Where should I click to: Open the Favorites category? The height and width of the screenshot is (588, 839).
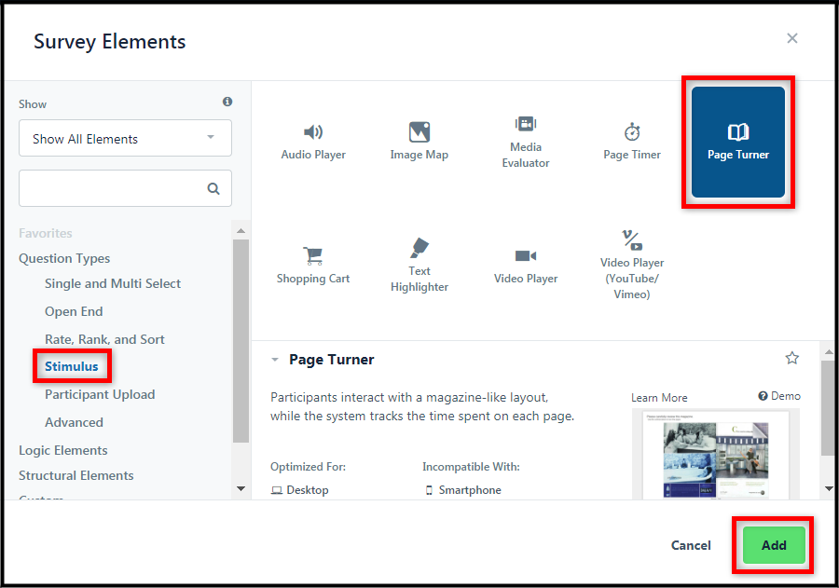point(46,233)
